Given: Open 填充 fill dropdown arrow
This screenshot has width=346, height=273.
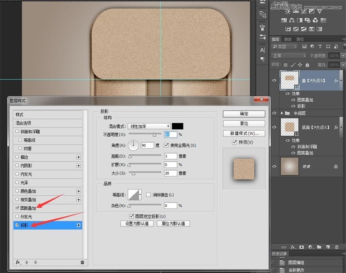Looking at the screenshot, I should pos(343,64).
